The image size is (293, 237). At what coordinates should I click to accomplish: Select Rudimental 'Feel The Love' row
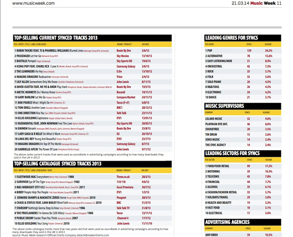pos(93,123)
